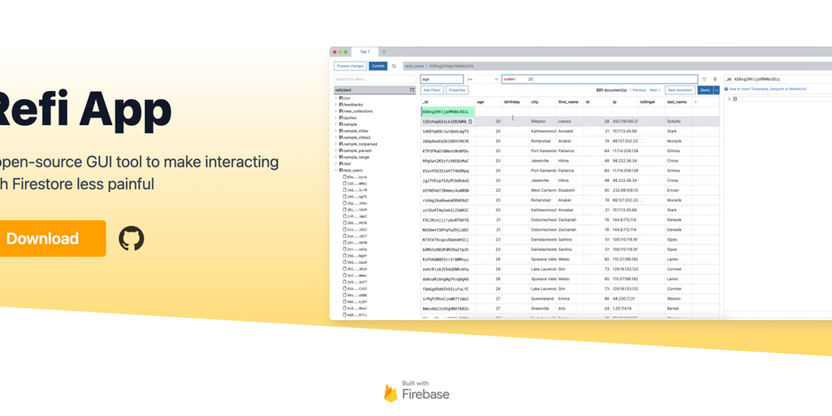Click the Firebase flame logo
The width and height of the screenshot is (832, 416).
pyautogui.click(x=391, y=392)
